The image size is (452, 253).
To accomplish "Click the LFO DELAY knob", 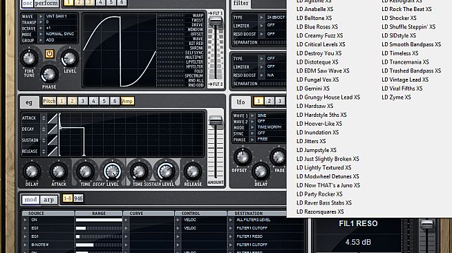I will click(x=261, y=171).
